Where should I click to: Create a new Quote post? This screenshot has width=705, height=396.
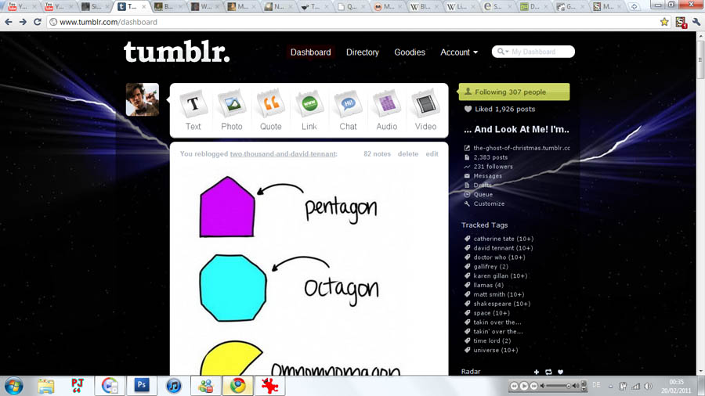coord(271,110)
